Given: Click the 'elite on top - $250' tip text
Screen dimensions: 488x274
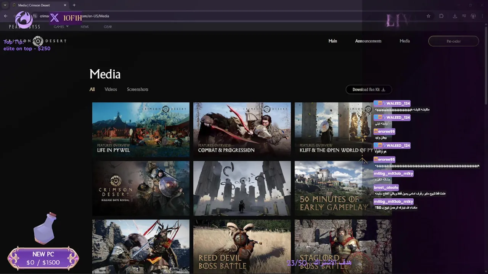Looking at the screenshot, I should tap(27, 49).
